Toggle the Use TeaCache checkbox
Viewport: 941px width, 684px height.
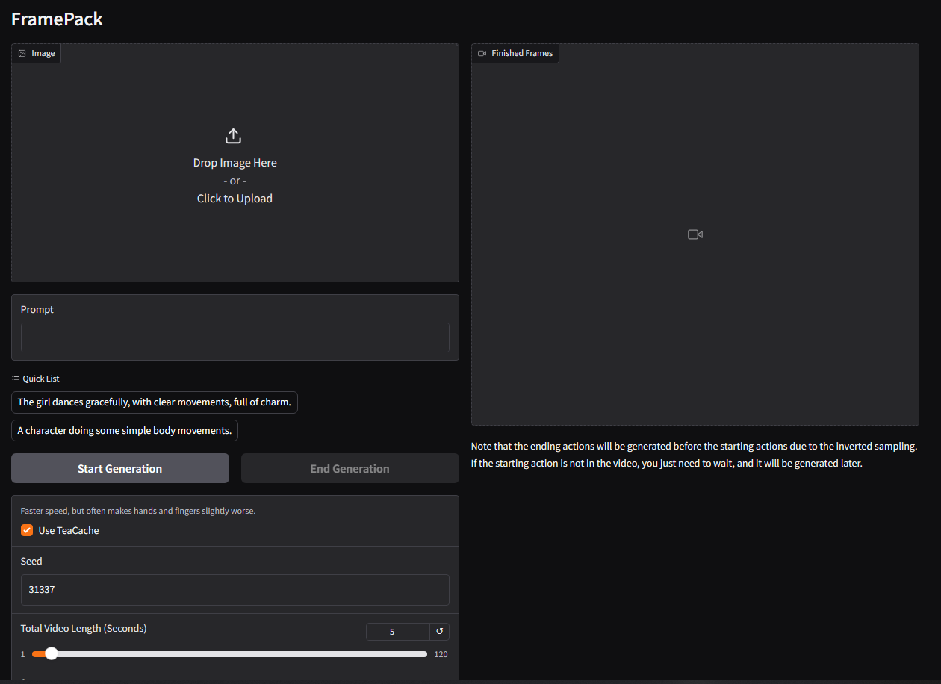pyautogui.click(x=27, y=530)
